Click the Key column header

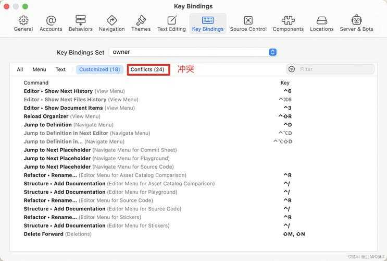285,82
